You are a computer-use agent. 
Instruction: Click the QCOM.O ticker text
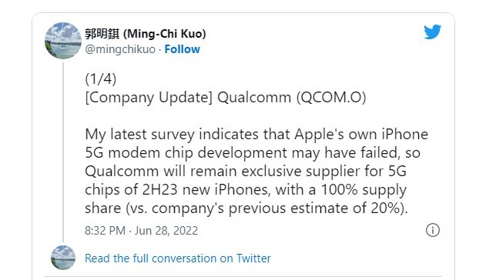pos(331,98)
